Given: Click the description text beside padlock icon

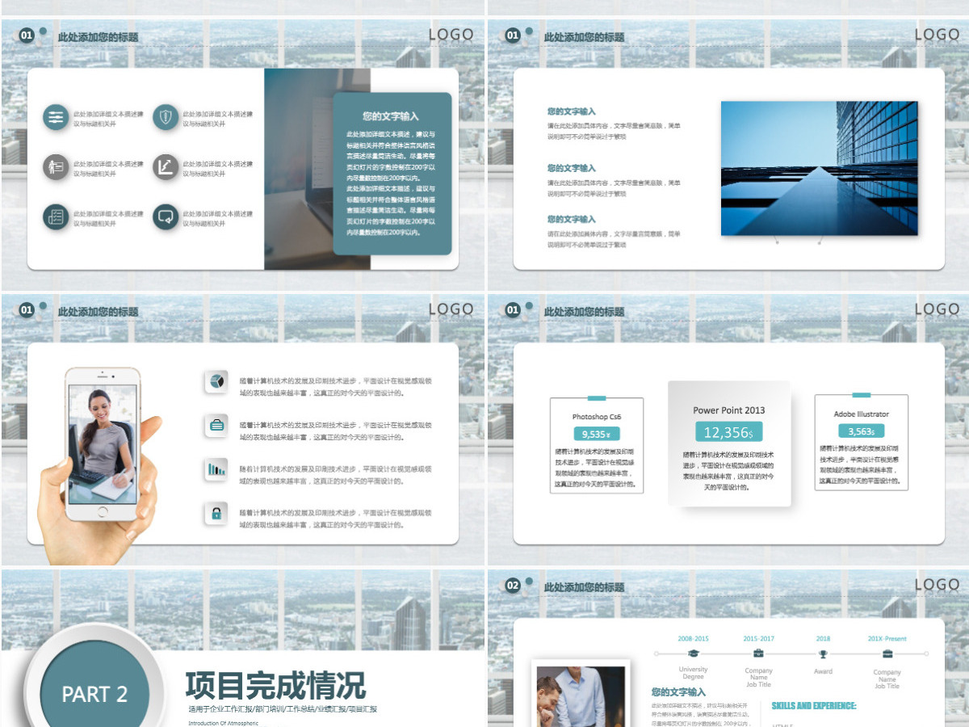Looking at the screenshot, I should point(337,519).
